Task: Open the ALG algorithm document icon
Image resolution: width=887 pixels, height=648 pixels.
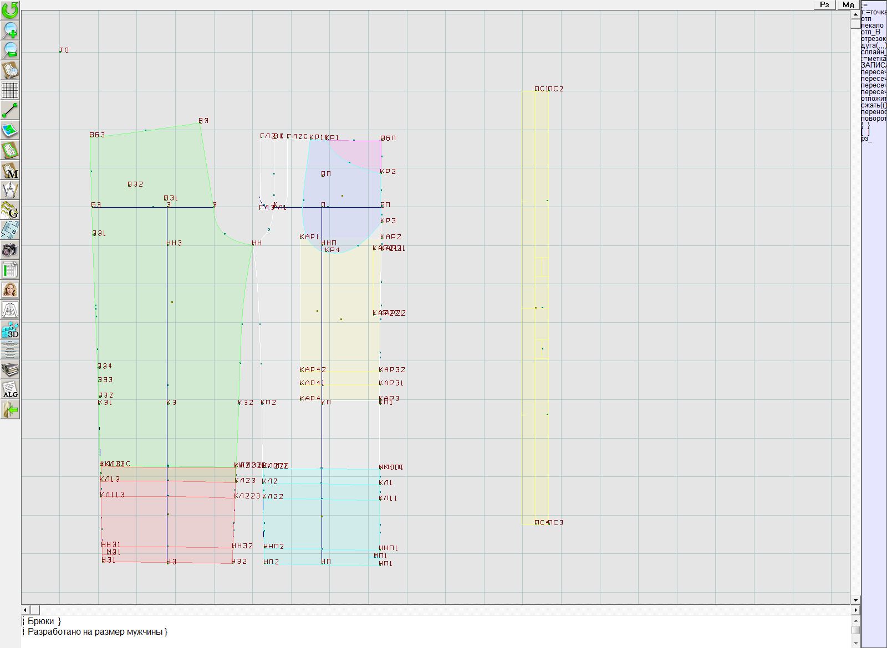Action: (x=10, y=389)
